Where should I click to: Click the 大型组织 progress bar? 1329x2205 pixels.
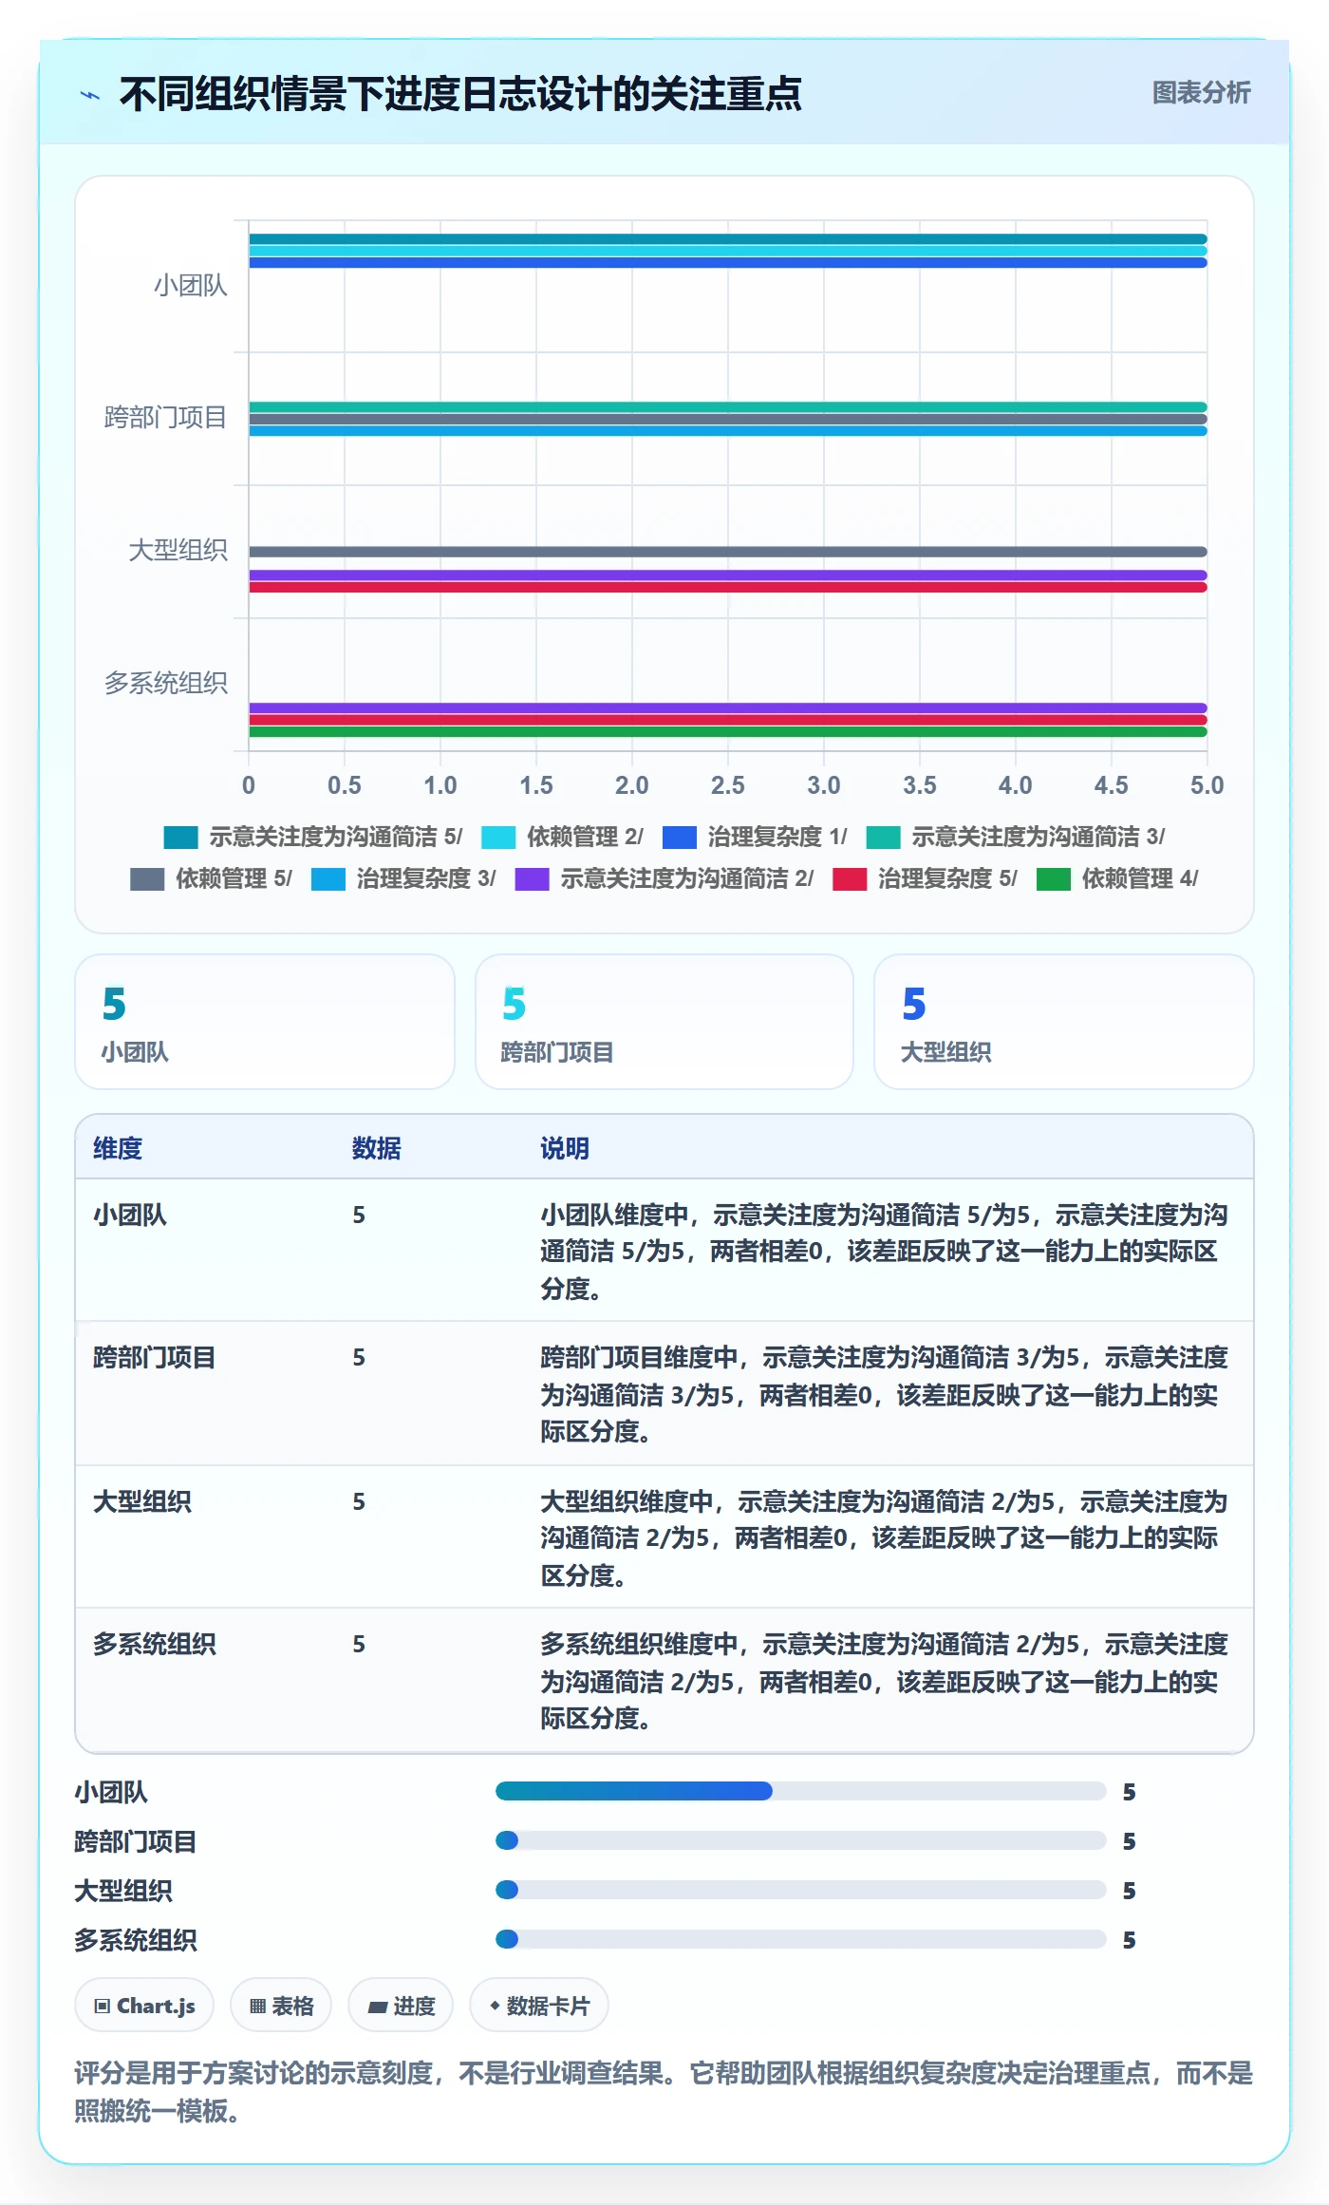click(x=801, y=1890)
